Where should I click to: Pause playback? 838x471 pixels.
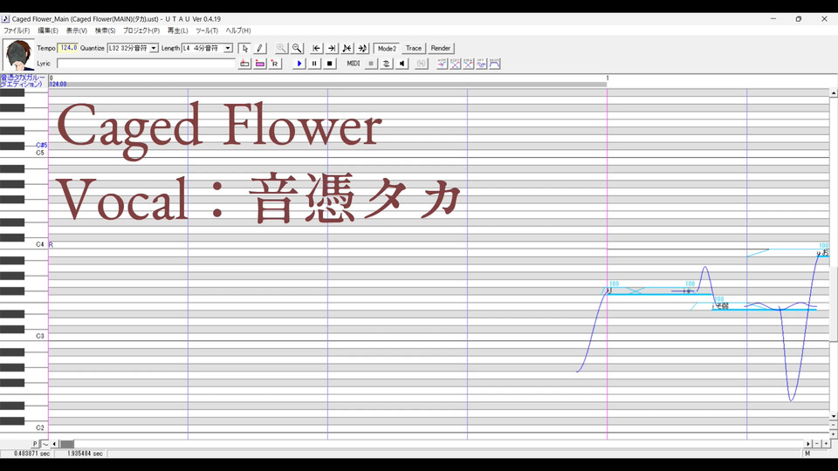(x=314, y=64)
